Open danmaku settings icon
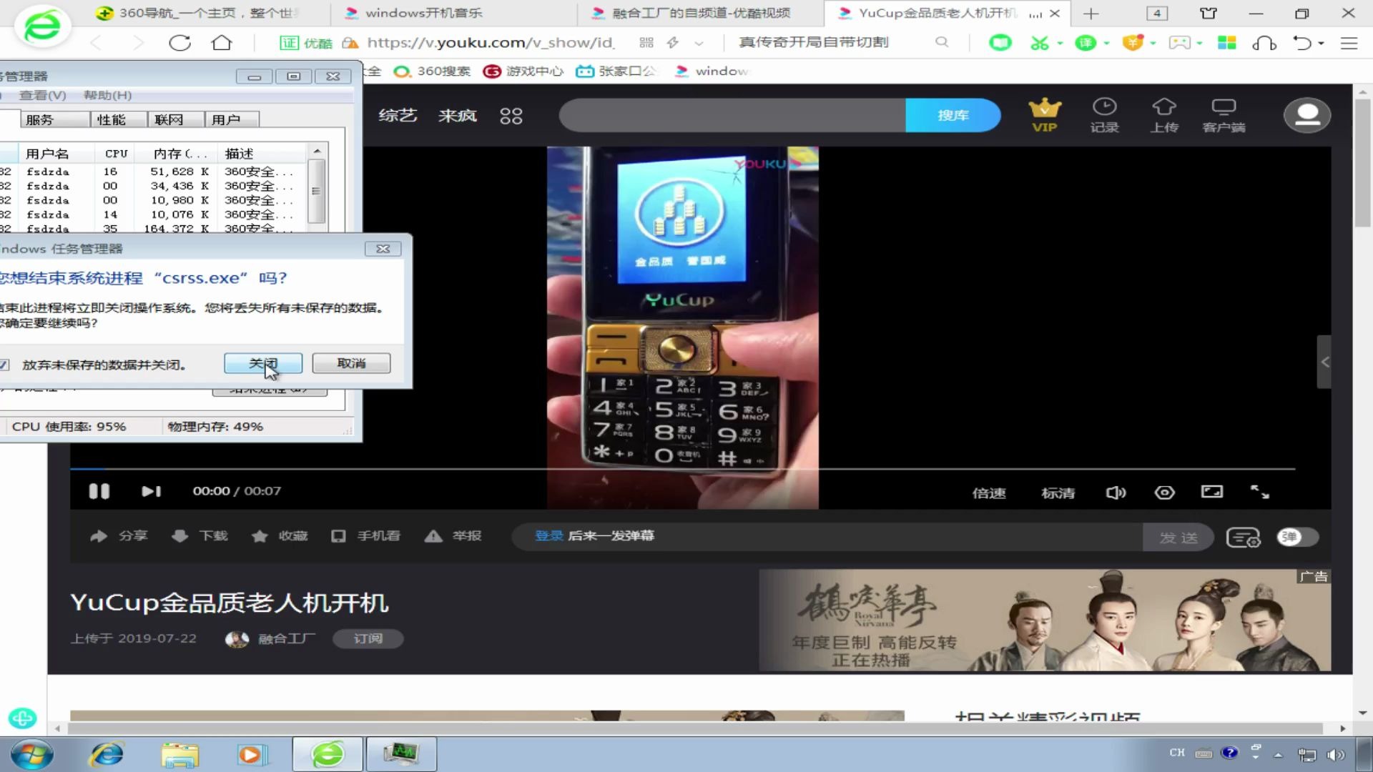The image size is (1373, 772). coord(1243,538)
